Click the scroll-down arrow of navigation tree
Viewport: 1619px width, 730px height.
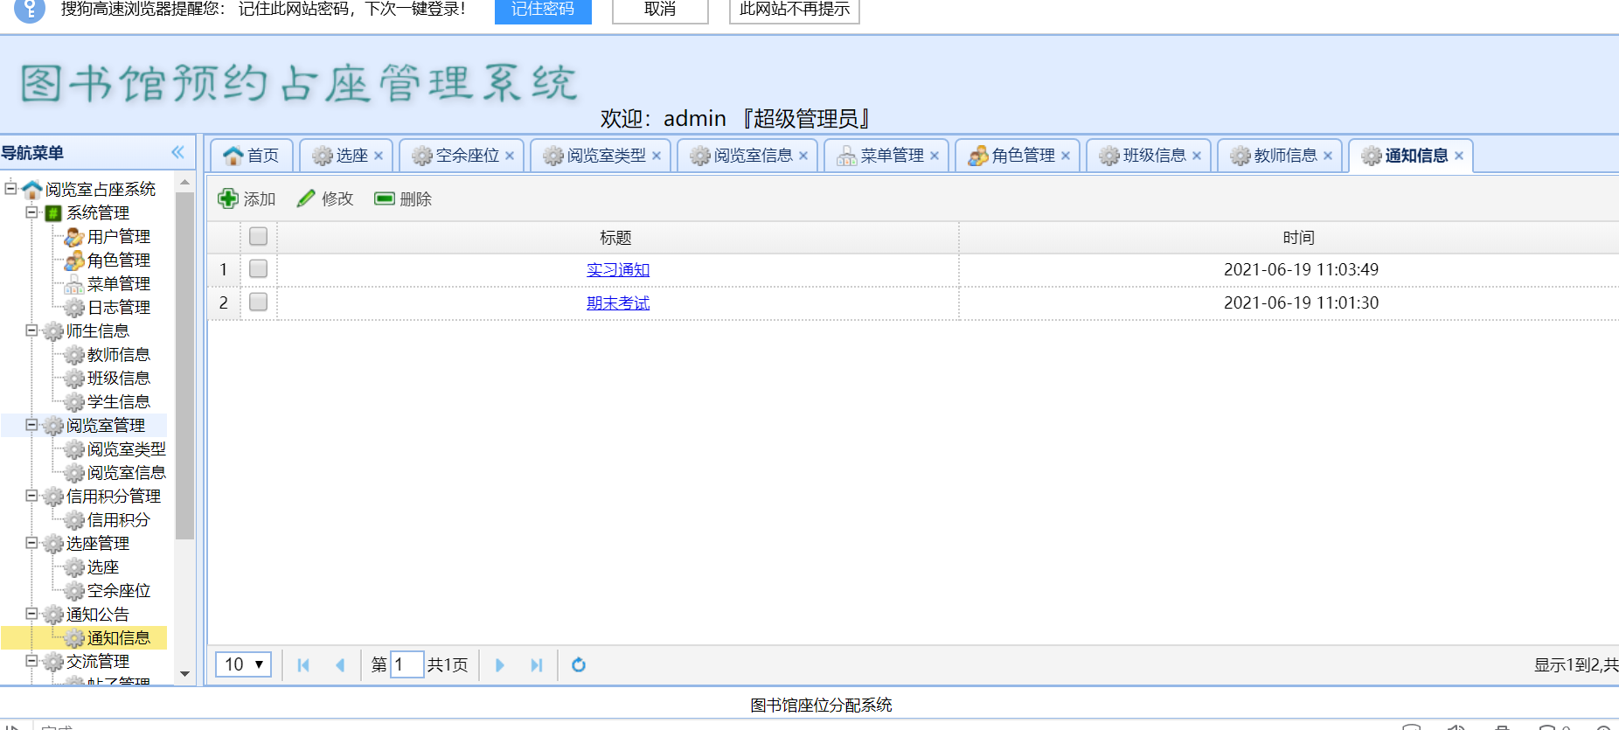pyautogui.click(x=184, y=674)
